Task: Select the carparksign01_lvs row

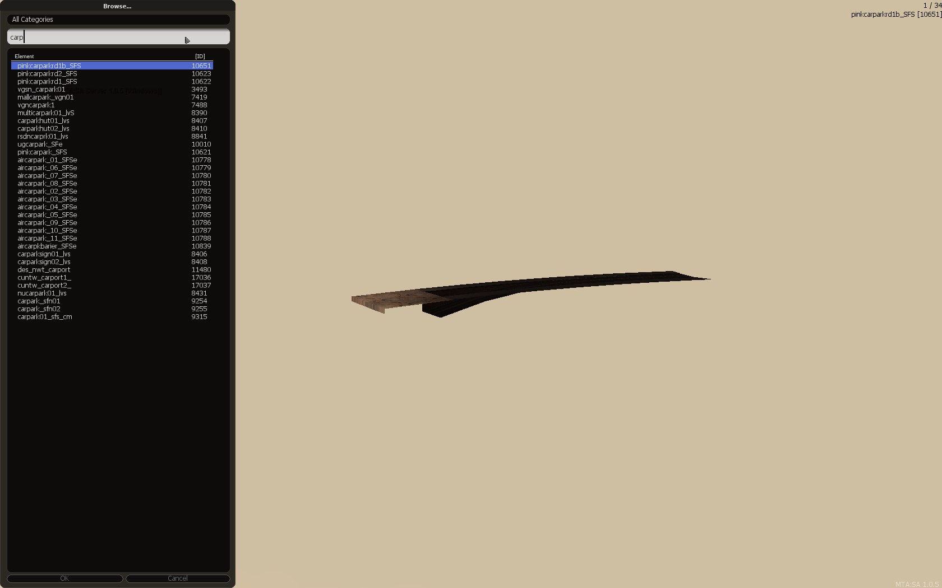Action: (x=112, y=254)
